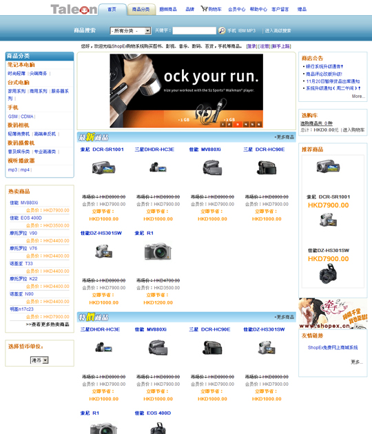Click the black DSLR image in 推荐商品
The image size is (372, 434).
pos(329,273)
